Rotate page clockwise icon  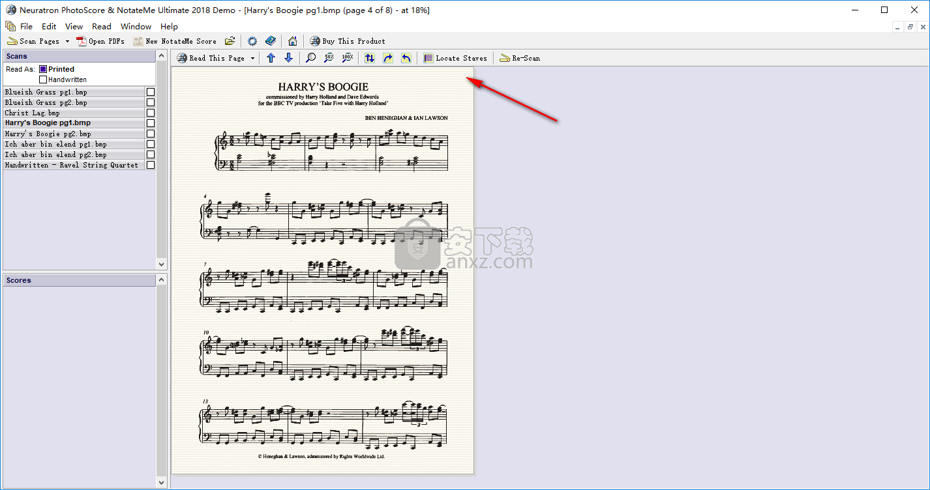click(388, 58)
